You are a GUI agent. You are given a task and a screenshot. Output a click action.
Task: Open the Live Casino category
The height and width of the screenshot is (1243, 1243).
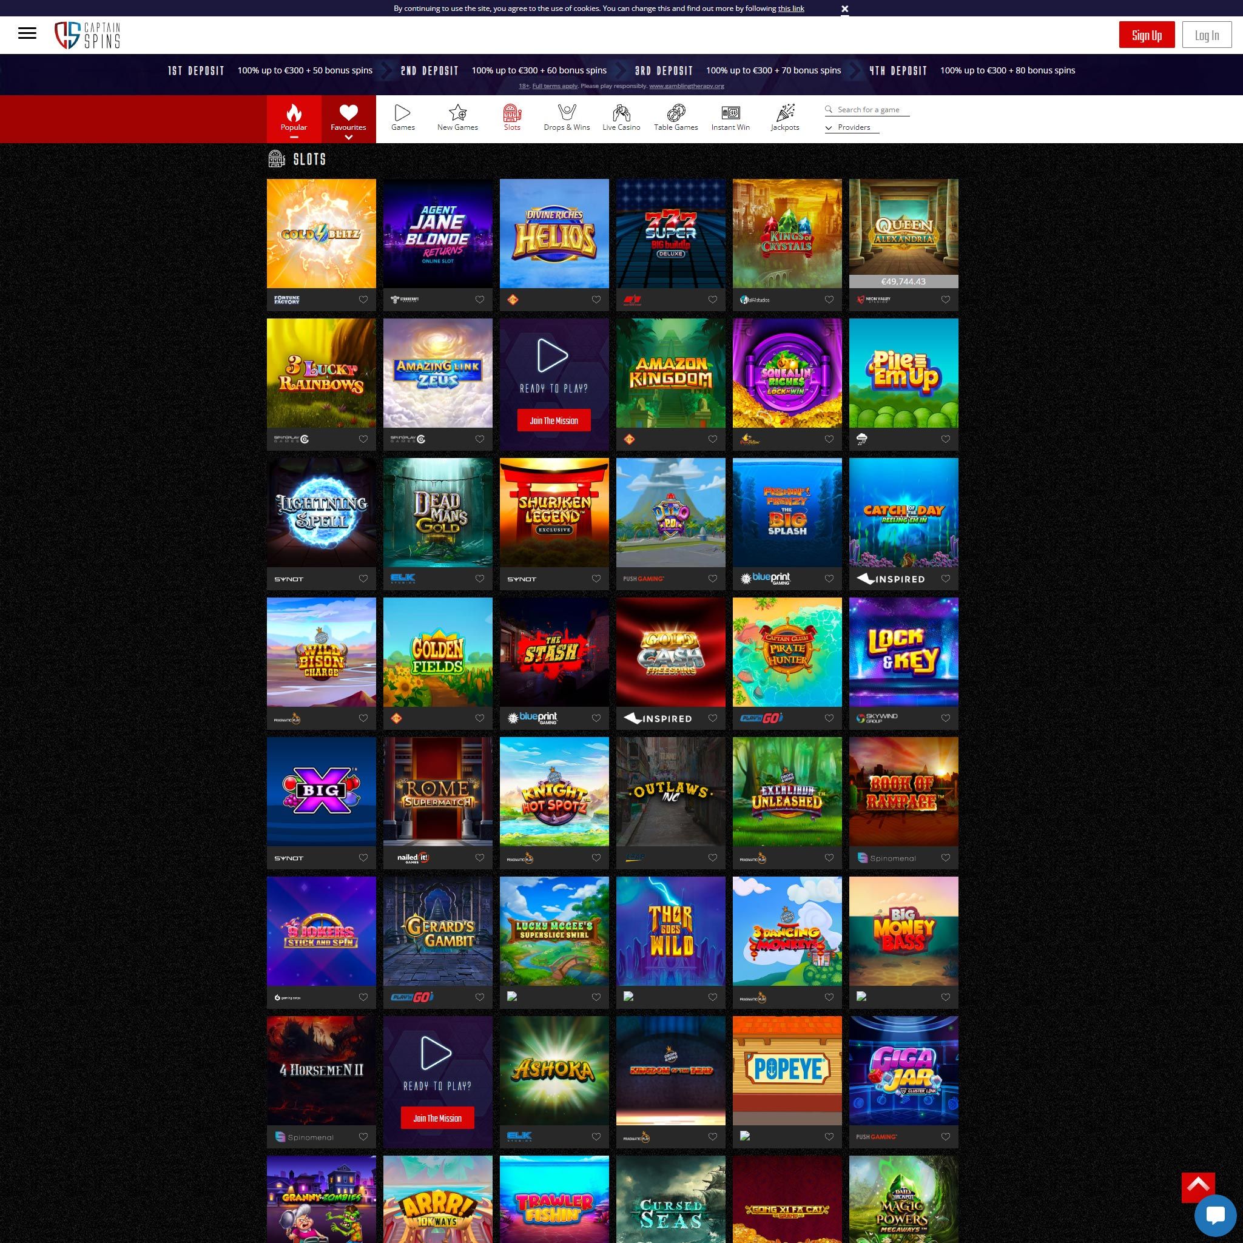pyautogui.click(x=621, y=118)
